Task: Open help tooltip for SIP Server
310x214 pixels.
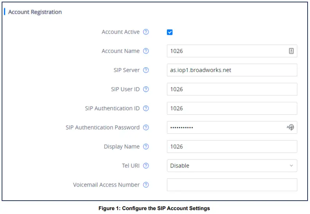Action: pos(146,70)
